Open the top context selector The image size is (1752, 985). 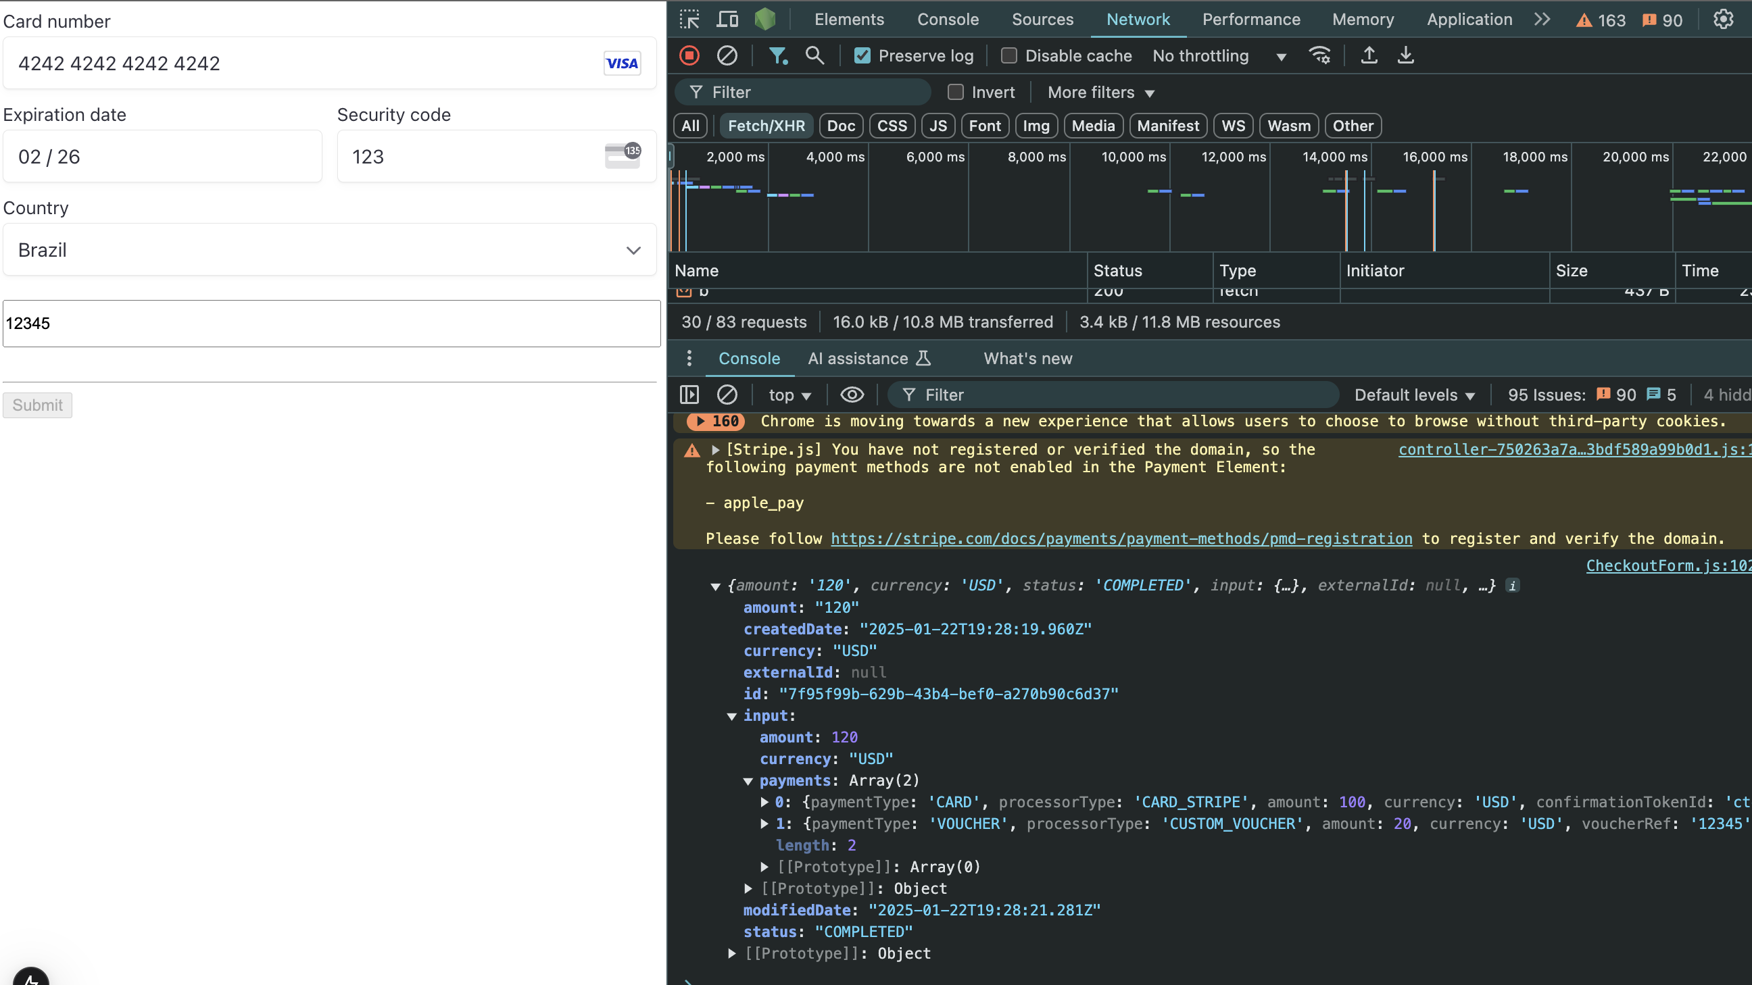[789, 395]
